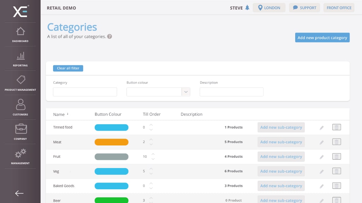
Task: Click the Category filter text field
Action: coord(85,92)
